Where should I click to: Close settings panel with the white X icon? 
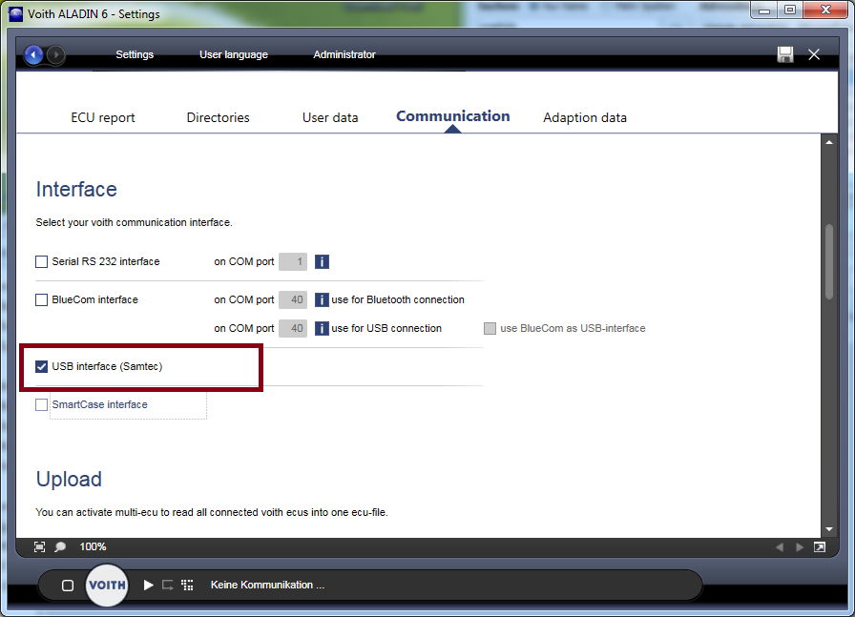point(814,54)
